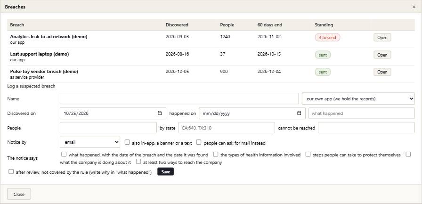Click deadline date 2026-11-02

point(269,37)
